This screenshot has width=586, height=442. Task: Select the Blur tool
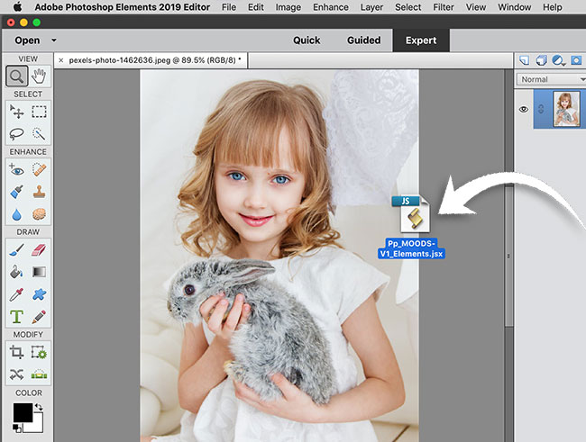17,214
